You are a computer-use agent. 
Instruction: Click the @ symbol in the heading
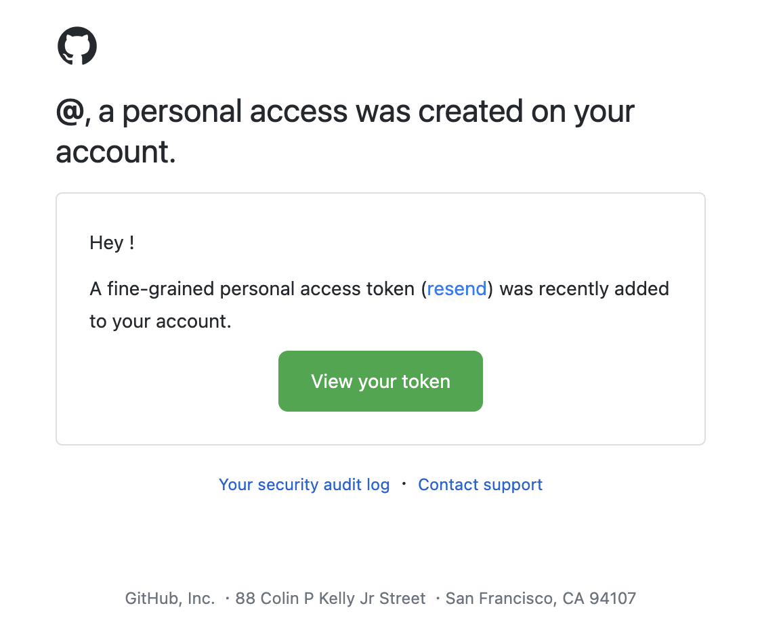pyautogui.click(x=70, y=112)
